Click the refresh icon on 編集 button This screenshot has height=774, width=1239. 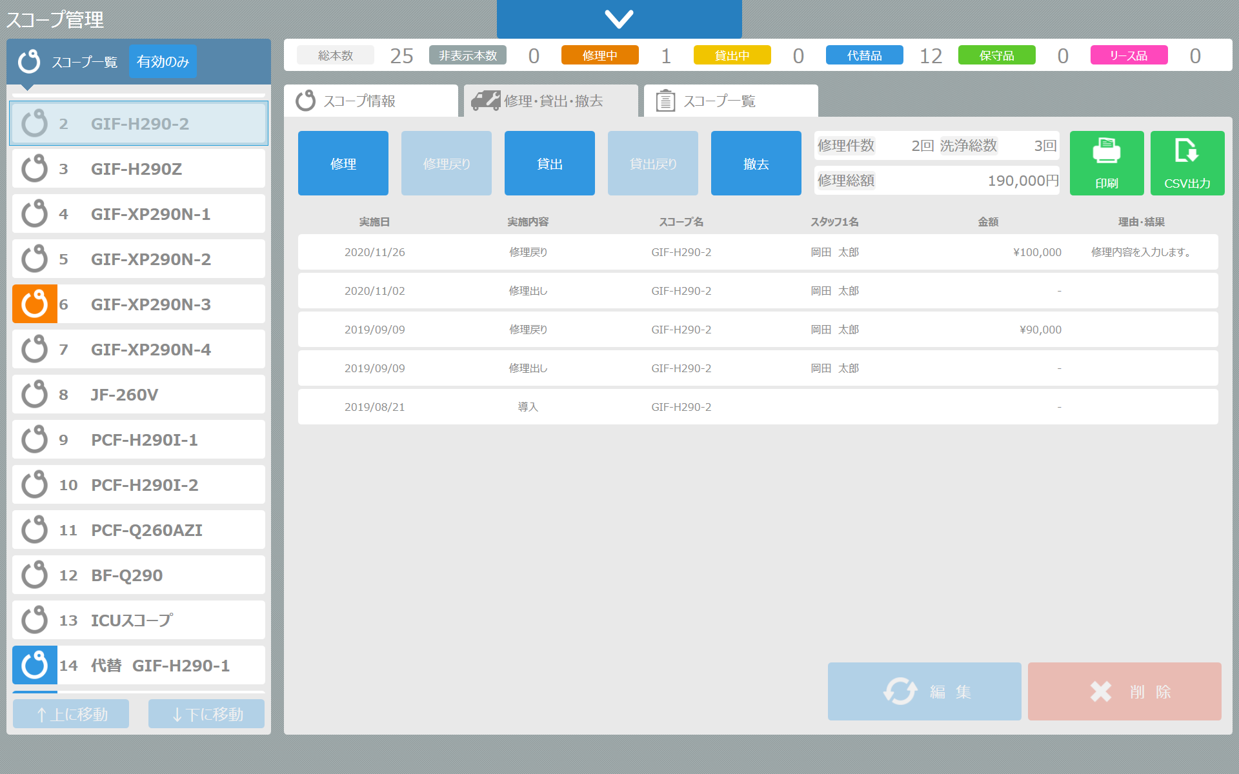900,691
